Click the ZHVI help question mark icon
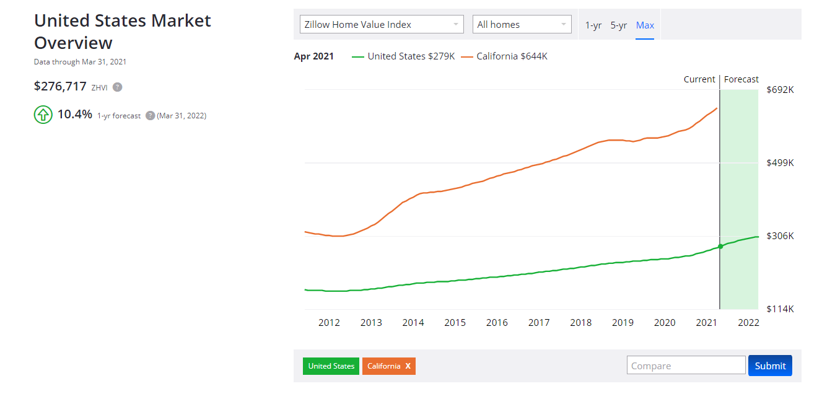Image resolution: width=835 pixels, height=399 pixels. 117,87
